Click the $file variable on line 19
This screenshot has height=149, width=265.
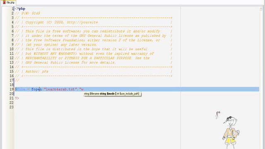(20, 89)
